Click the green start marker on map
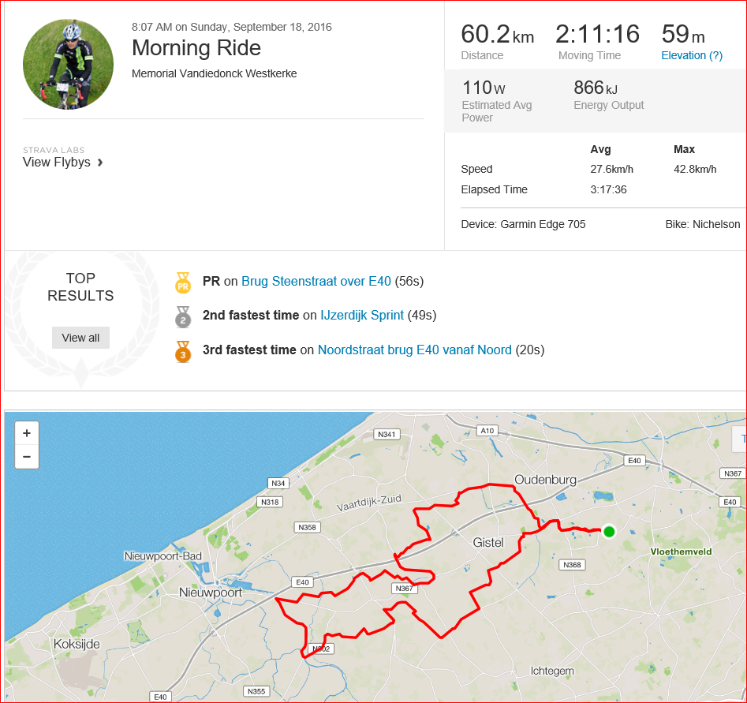747x703 pixels. click(609, 532)
